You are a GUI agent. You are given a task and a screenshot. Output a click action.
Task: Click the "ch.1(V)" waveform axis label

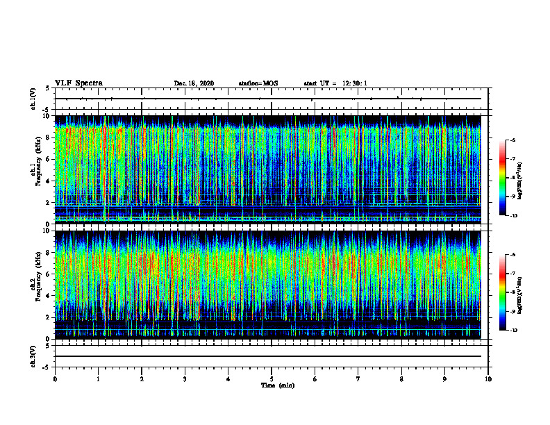tap(33, 99)
